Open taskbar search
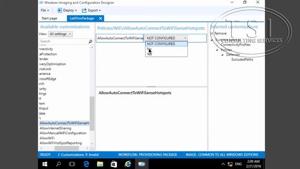Image resolution: width=300 pixels, height=169 pixels. pos(58,164)
